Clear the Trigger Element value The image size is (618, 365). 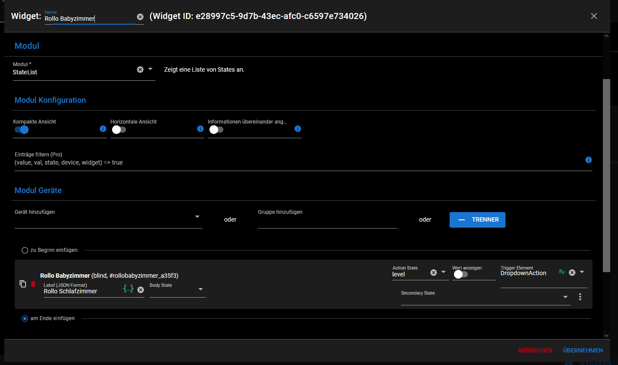pos(572,272)
